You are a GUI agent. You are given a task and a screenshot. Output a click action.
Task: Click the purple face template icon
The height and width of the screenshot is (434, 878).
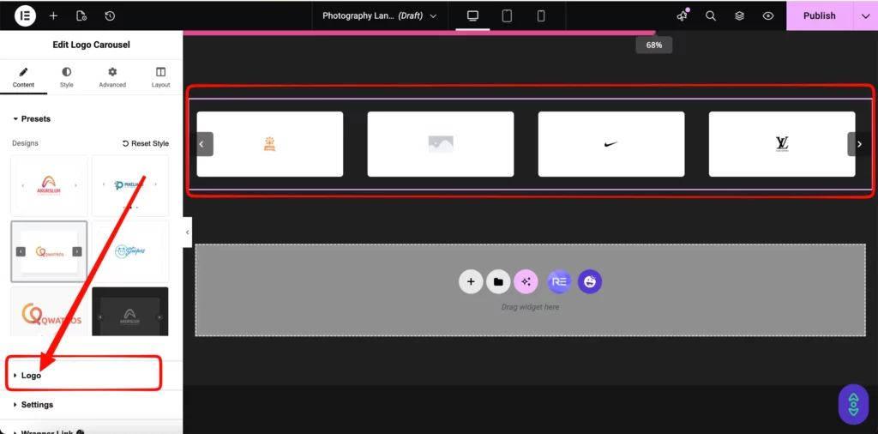pyautogui.click(x=590, y=281)
